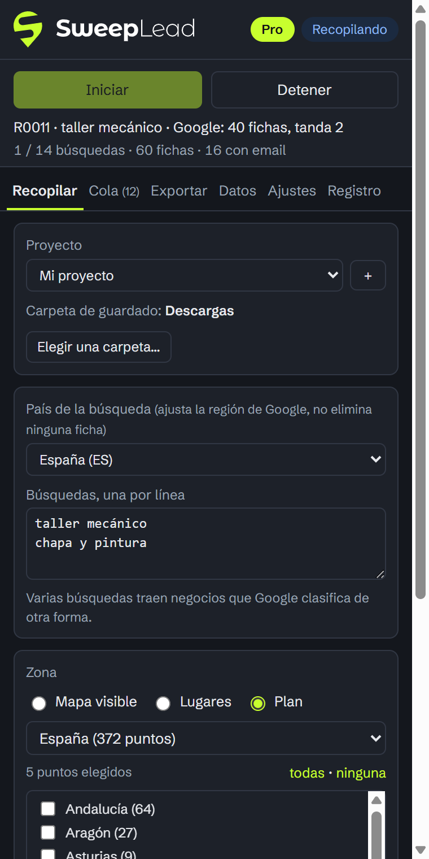Click the search textarea resize grip
429x859 pixels.
click(380, 574)
